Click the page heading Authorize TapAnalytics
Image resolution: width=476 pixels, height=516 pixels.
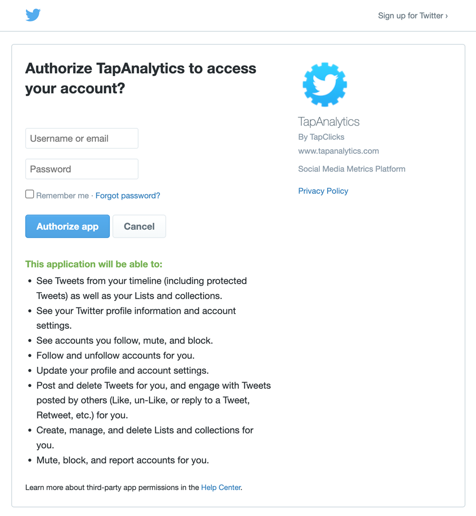(141, 78)
